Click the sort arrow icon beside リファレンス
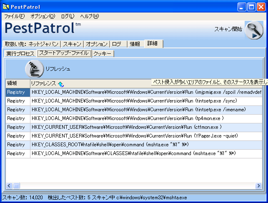The image size is (268, 203). pyautogui.click(x=61, y=84)
